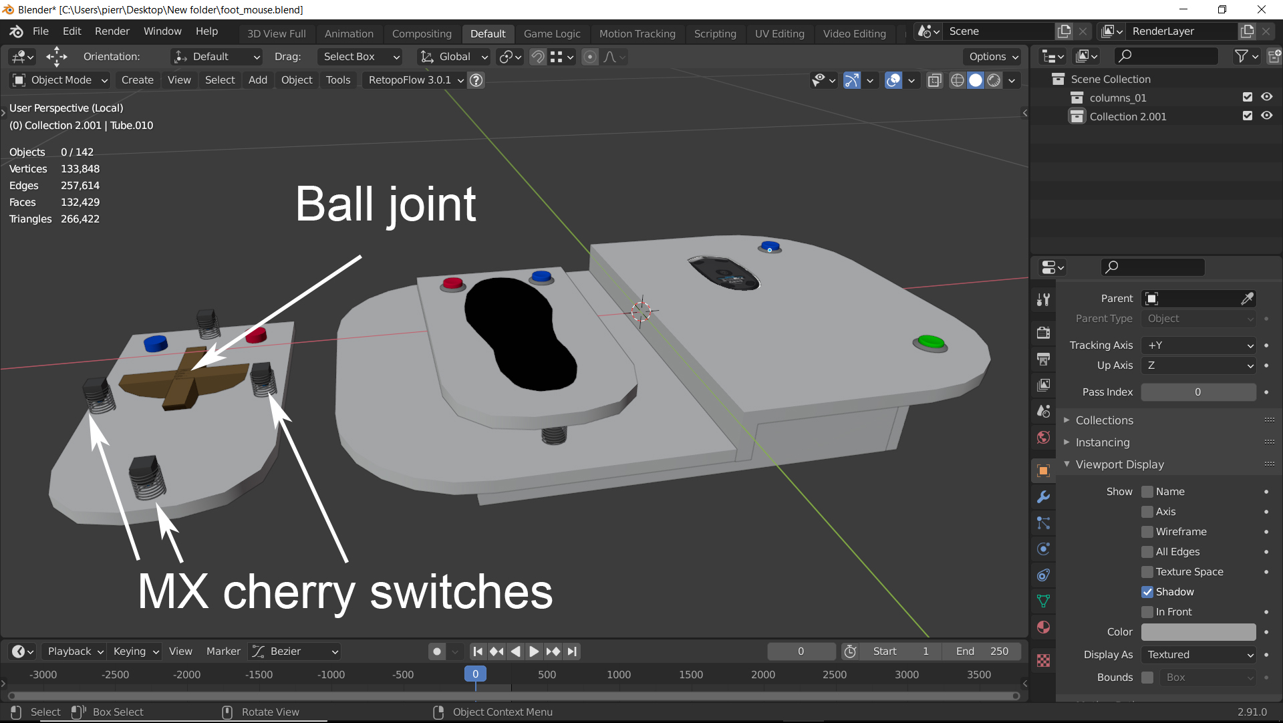The width and height of the screenshot is (1283, 723).
Task: Exclude columns_01 collection via checkbox
Action: point(1247,98)
